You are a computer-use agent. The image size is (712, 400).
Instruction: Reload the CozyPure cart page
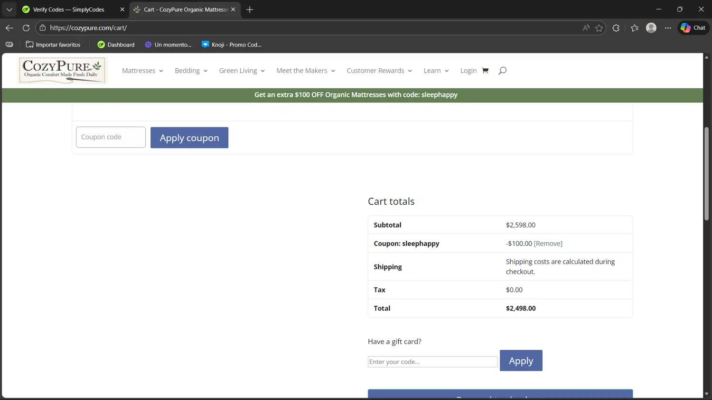[26, 28]
